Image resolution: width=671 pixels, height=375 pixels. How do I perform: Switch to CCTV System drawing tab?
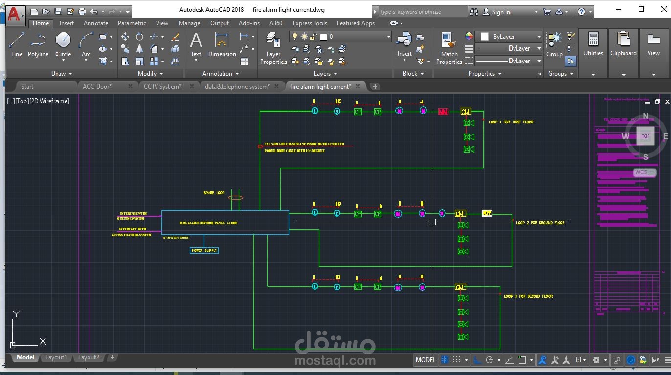(162, 86)
